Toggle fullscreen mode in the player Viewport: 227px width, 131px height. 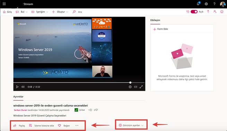pyautogui.click(x=141, y=87)
